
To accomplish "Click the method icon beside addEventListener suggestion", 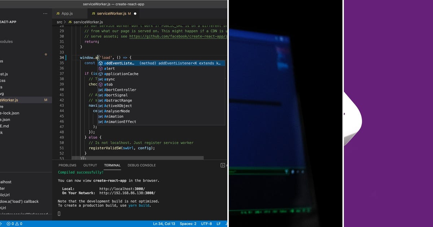I will (100, 63).
